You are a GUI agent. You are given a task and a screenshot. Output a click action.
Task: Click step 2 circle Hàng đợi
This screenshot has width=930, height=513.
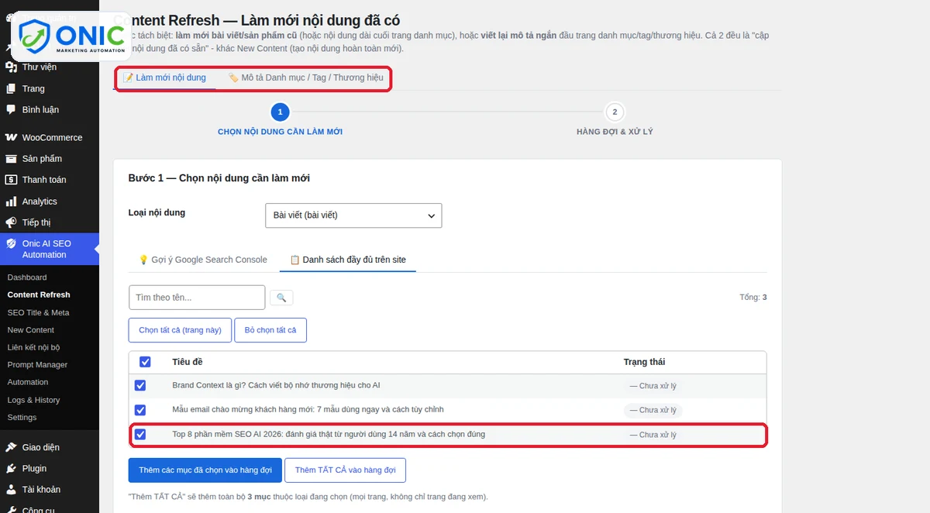(x=615, y=112)
